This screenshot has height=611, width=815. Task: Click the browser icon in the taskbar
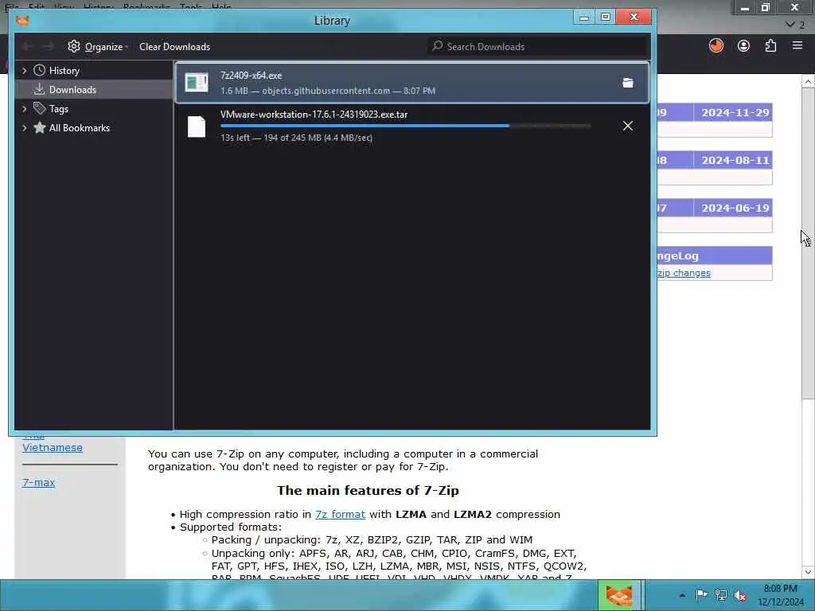(x=618, y=595)
